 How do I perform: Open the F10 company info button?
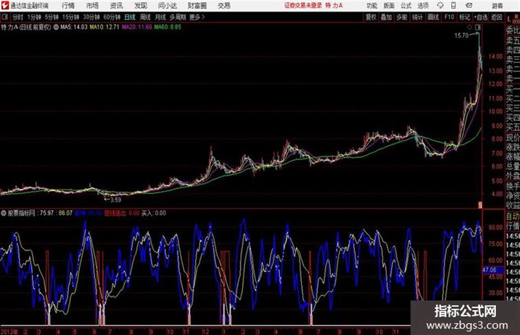pyautogui.click(x=449, y=17)
